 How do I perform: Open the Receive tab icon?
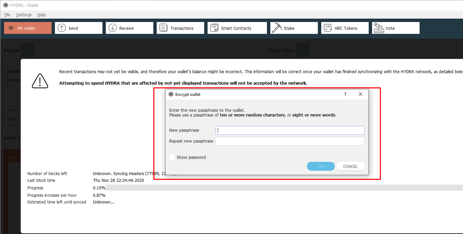click(113, 27)
